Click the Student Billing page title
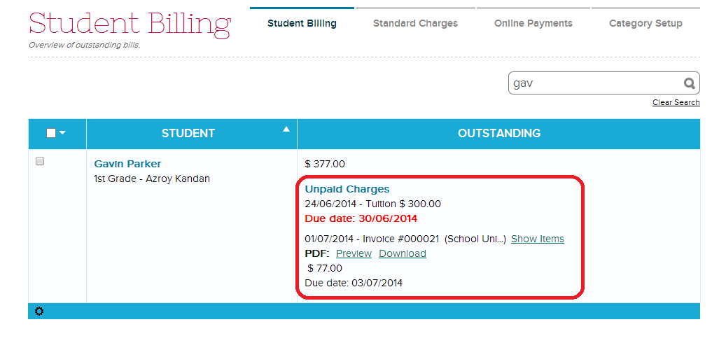This screenshot has width=726, height=350. click(130, 24)
